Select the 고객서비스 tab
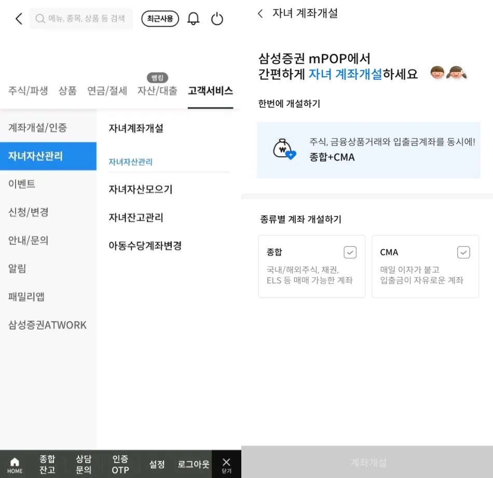The width and height of the screenshot is (493, 478). point(210,91)
